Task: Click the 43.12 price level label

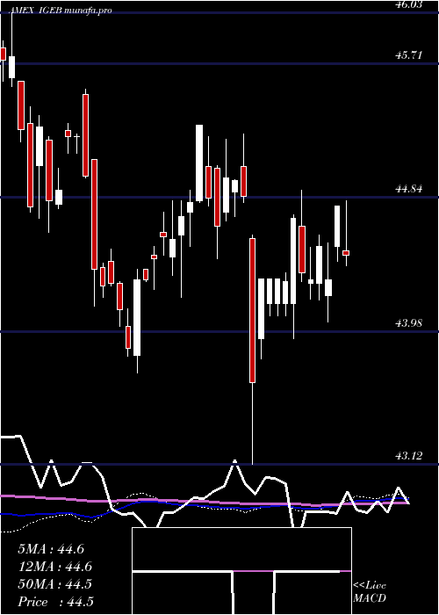Action: pos(409,456)
